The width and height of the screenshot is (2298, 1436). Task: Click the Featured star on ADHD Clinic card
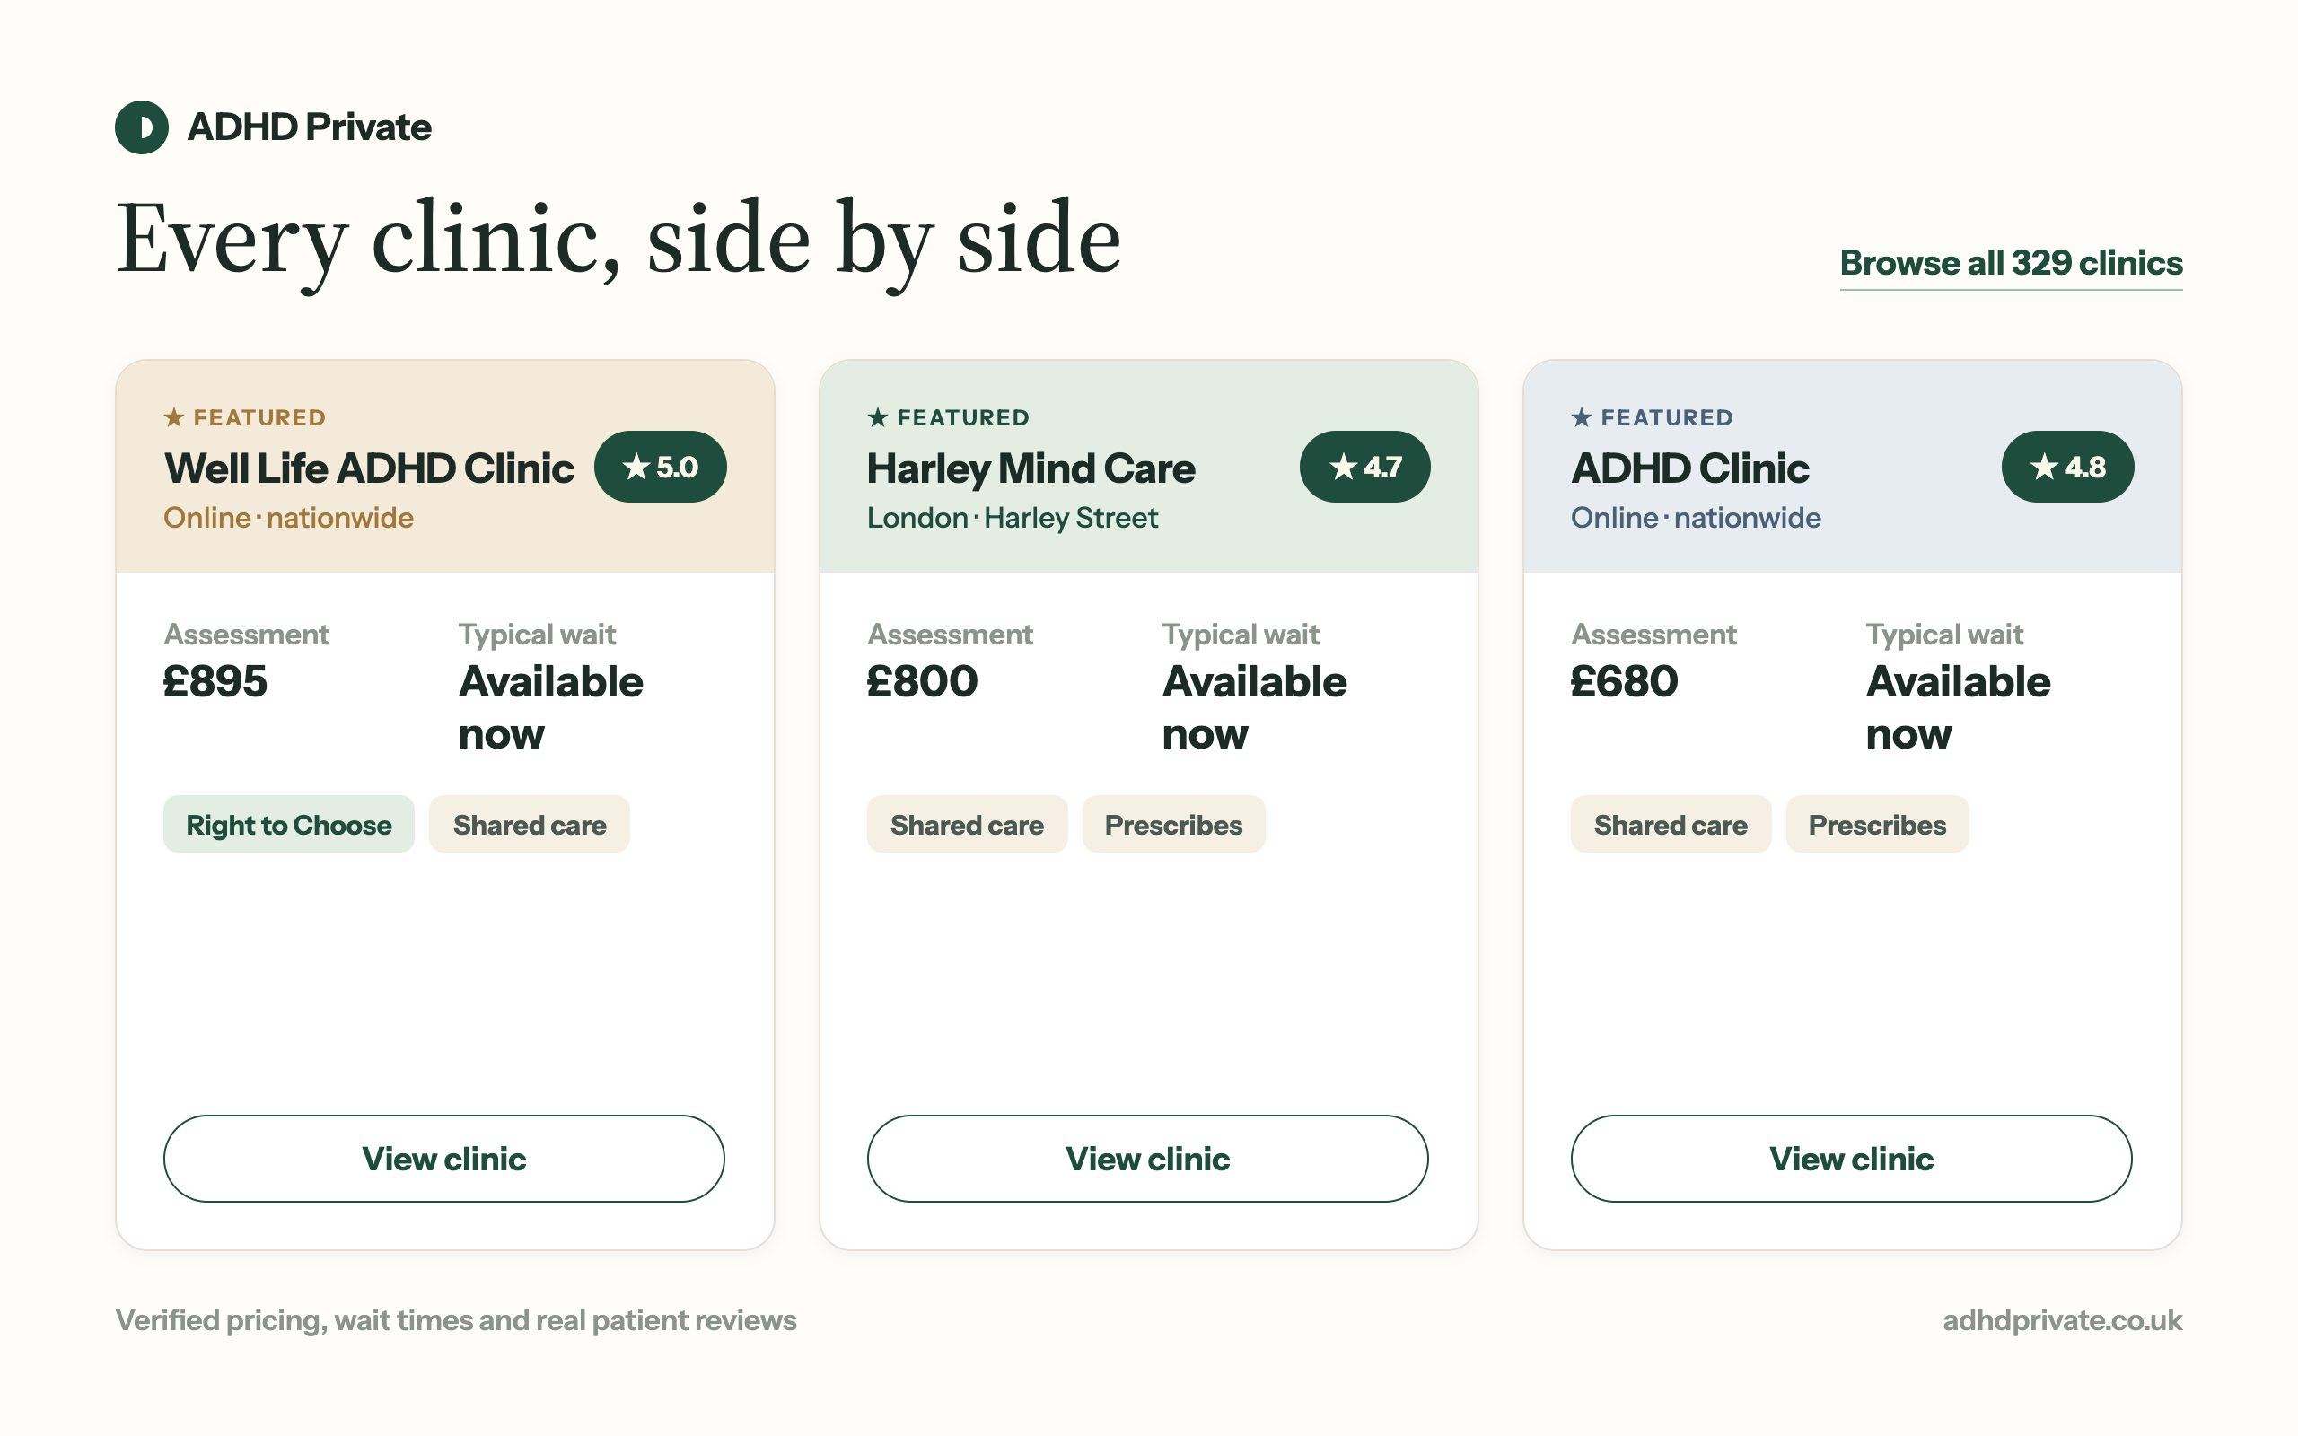(1581, 418)
